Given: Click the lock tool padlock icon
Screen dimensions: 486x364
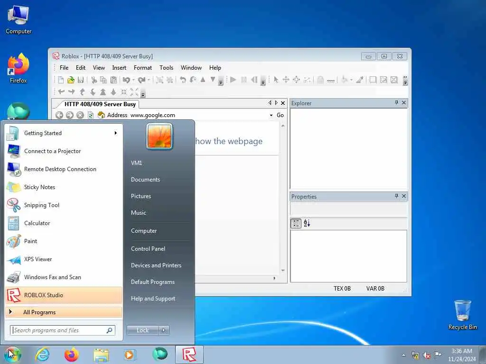Looking at the screenshot, I should point(320,80).
